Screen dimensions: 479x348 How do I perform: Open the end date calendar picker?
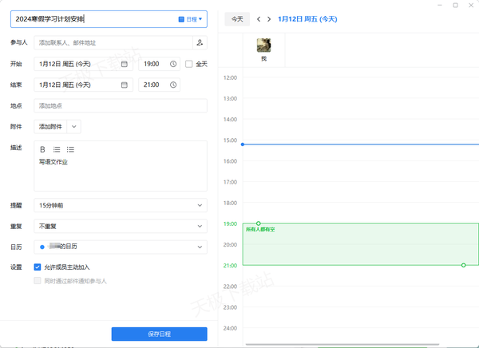125,85
